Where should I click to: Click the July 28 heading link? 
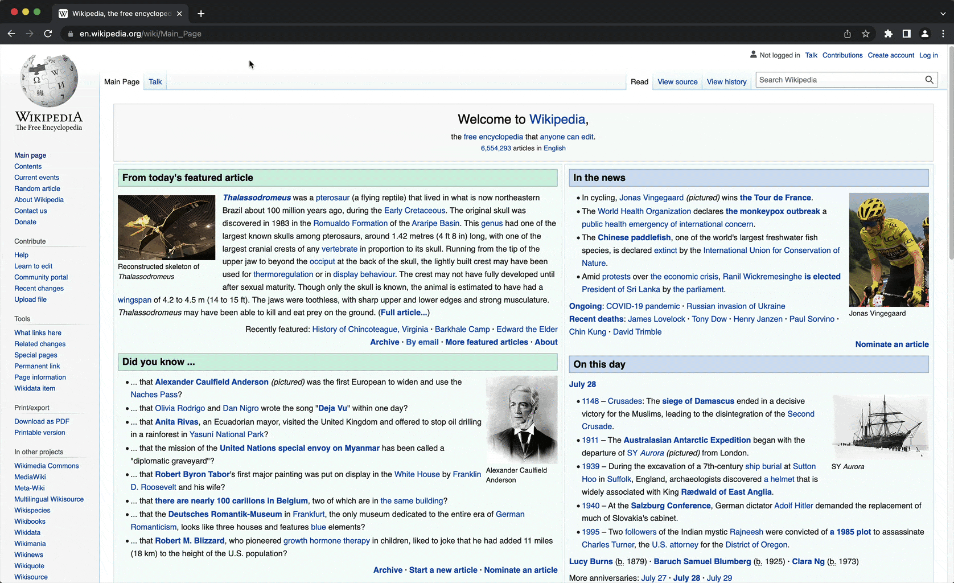[582, 384]
